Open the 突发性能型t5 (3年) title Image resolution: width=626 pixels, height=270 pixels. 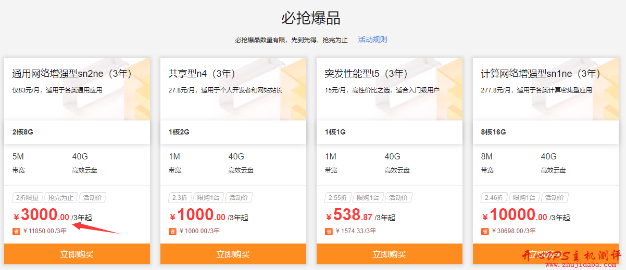coord(366,74)
